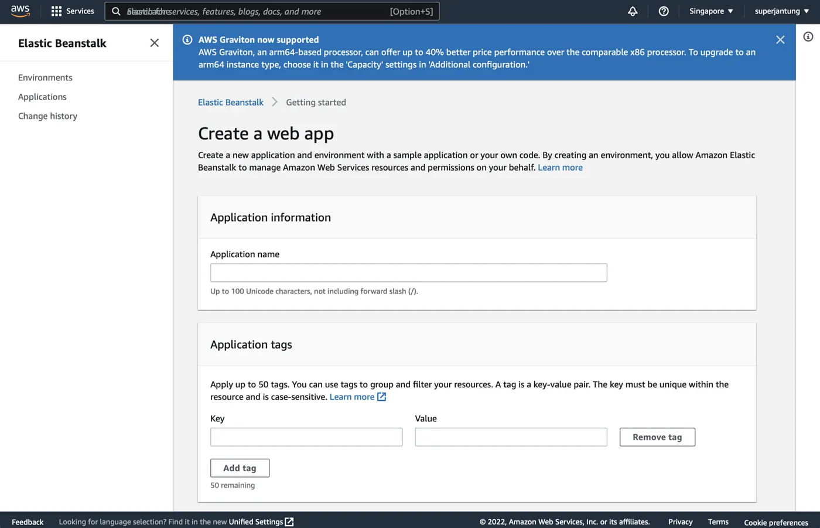This screenshot has width=820, height=528.
Task: Click the Feedback link in footer
Action: coord(28,522)
